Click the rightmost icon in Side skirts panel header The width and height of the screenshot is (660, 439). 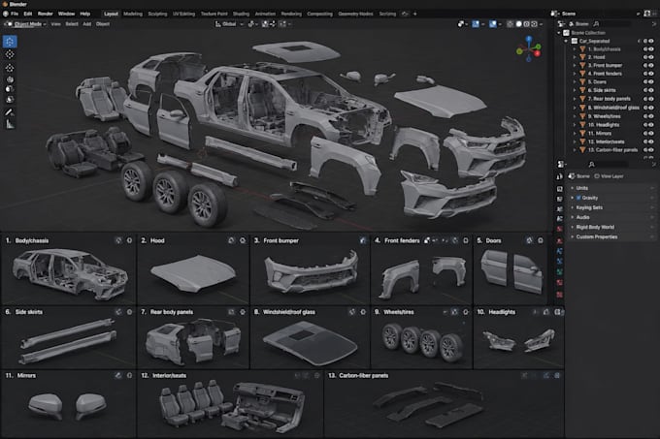pyautogui.click(x=130, y=312)
